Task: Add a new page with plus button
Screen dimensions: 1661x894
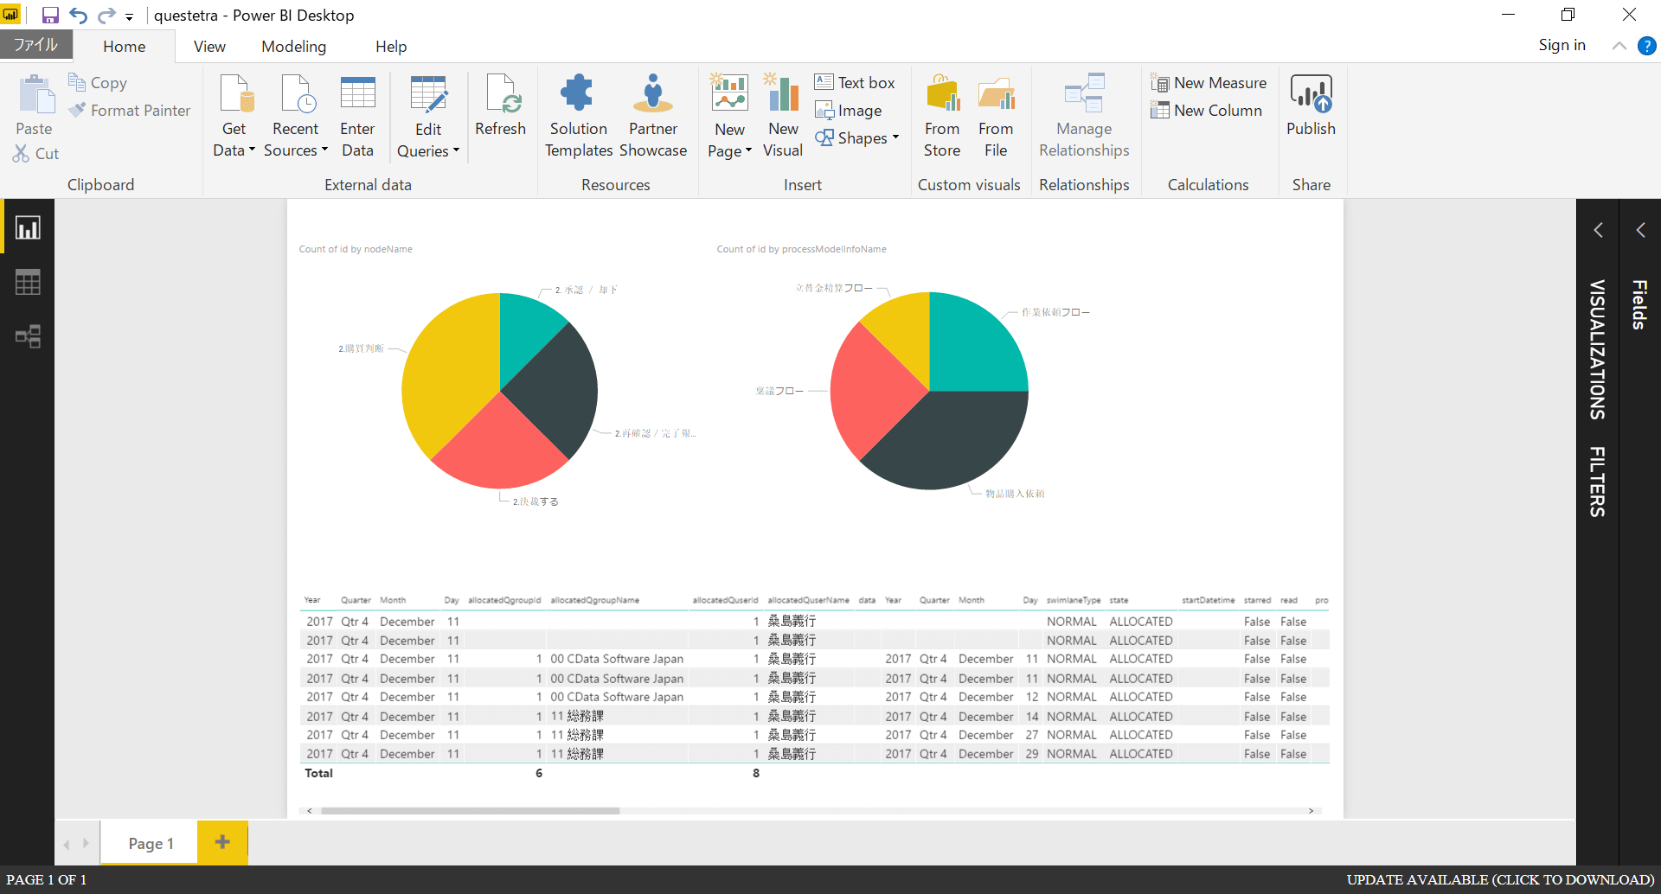Action: [222, 842]
